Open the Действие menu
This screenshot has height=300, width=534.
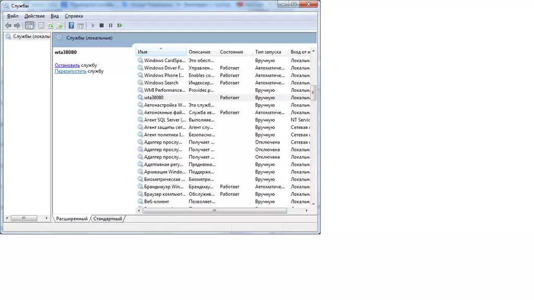click(x=34, y=16)
